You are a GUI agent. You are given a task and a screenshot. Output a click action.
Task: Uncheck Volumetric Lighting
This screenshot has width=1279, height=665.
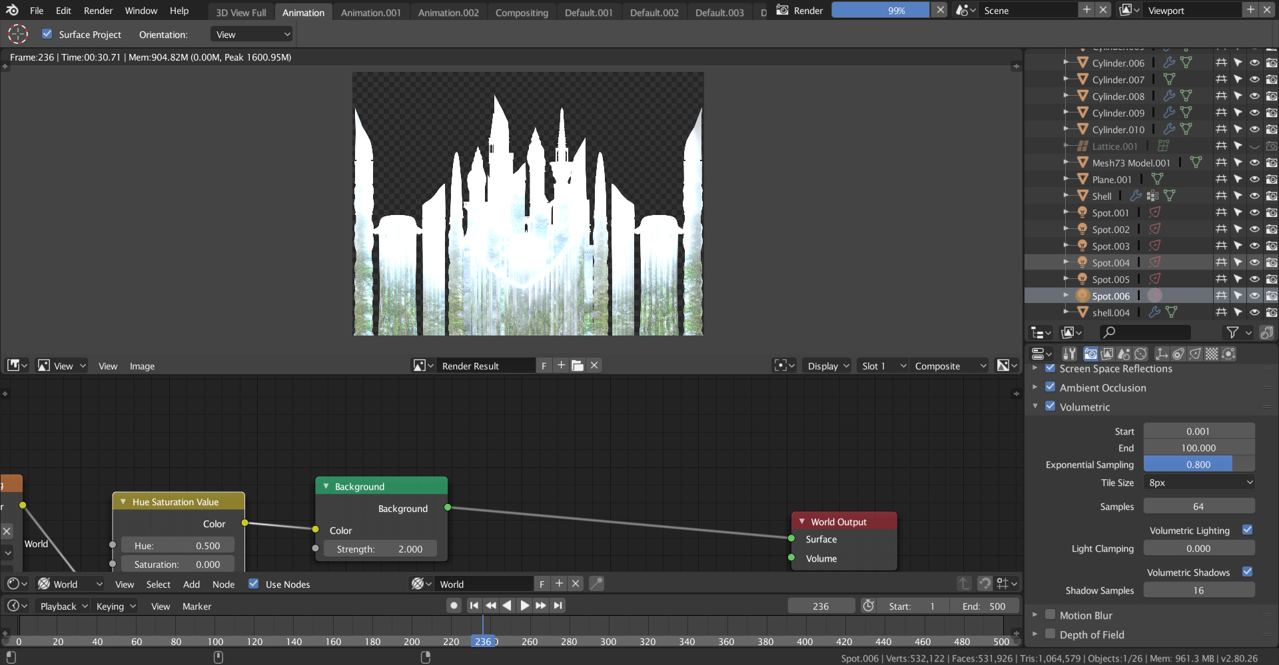(1248, 530)
